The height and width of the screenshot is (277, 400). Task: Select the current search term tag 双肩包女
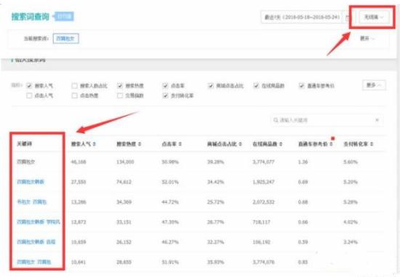pos(65,39)
